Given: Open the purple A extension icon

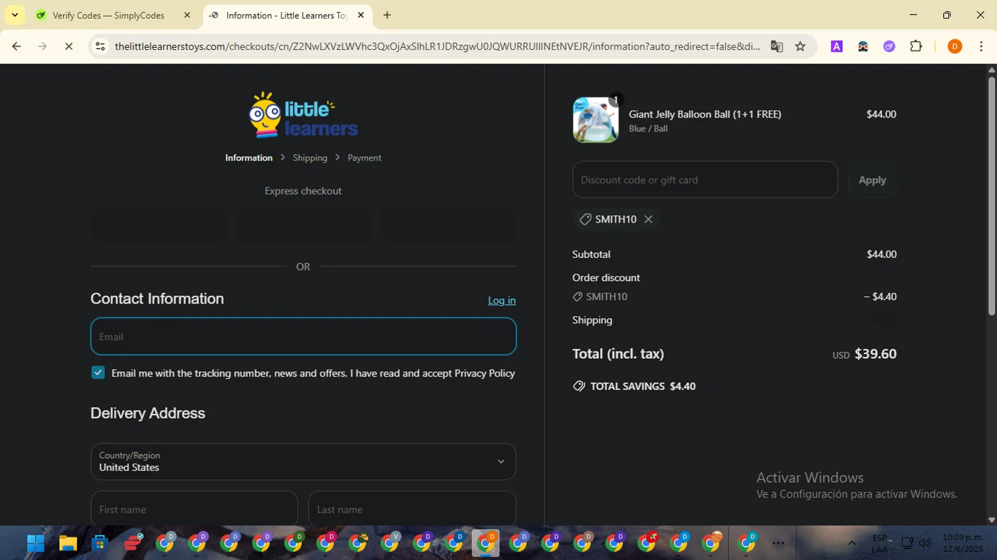Looking at the screenshot, I should tap(837, 47).
